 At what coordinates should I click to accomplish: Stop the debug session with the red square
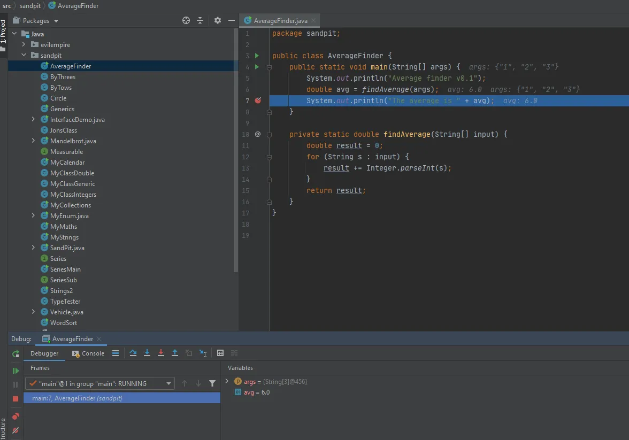pos(16,399)
